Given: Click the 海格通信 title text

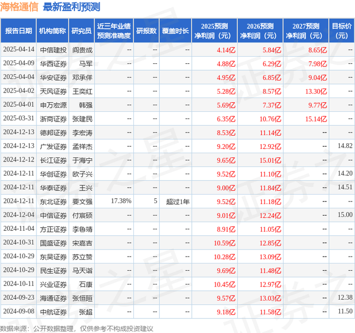Looking at the screenshot, I should pyautogui.click(x=19, y=7).
